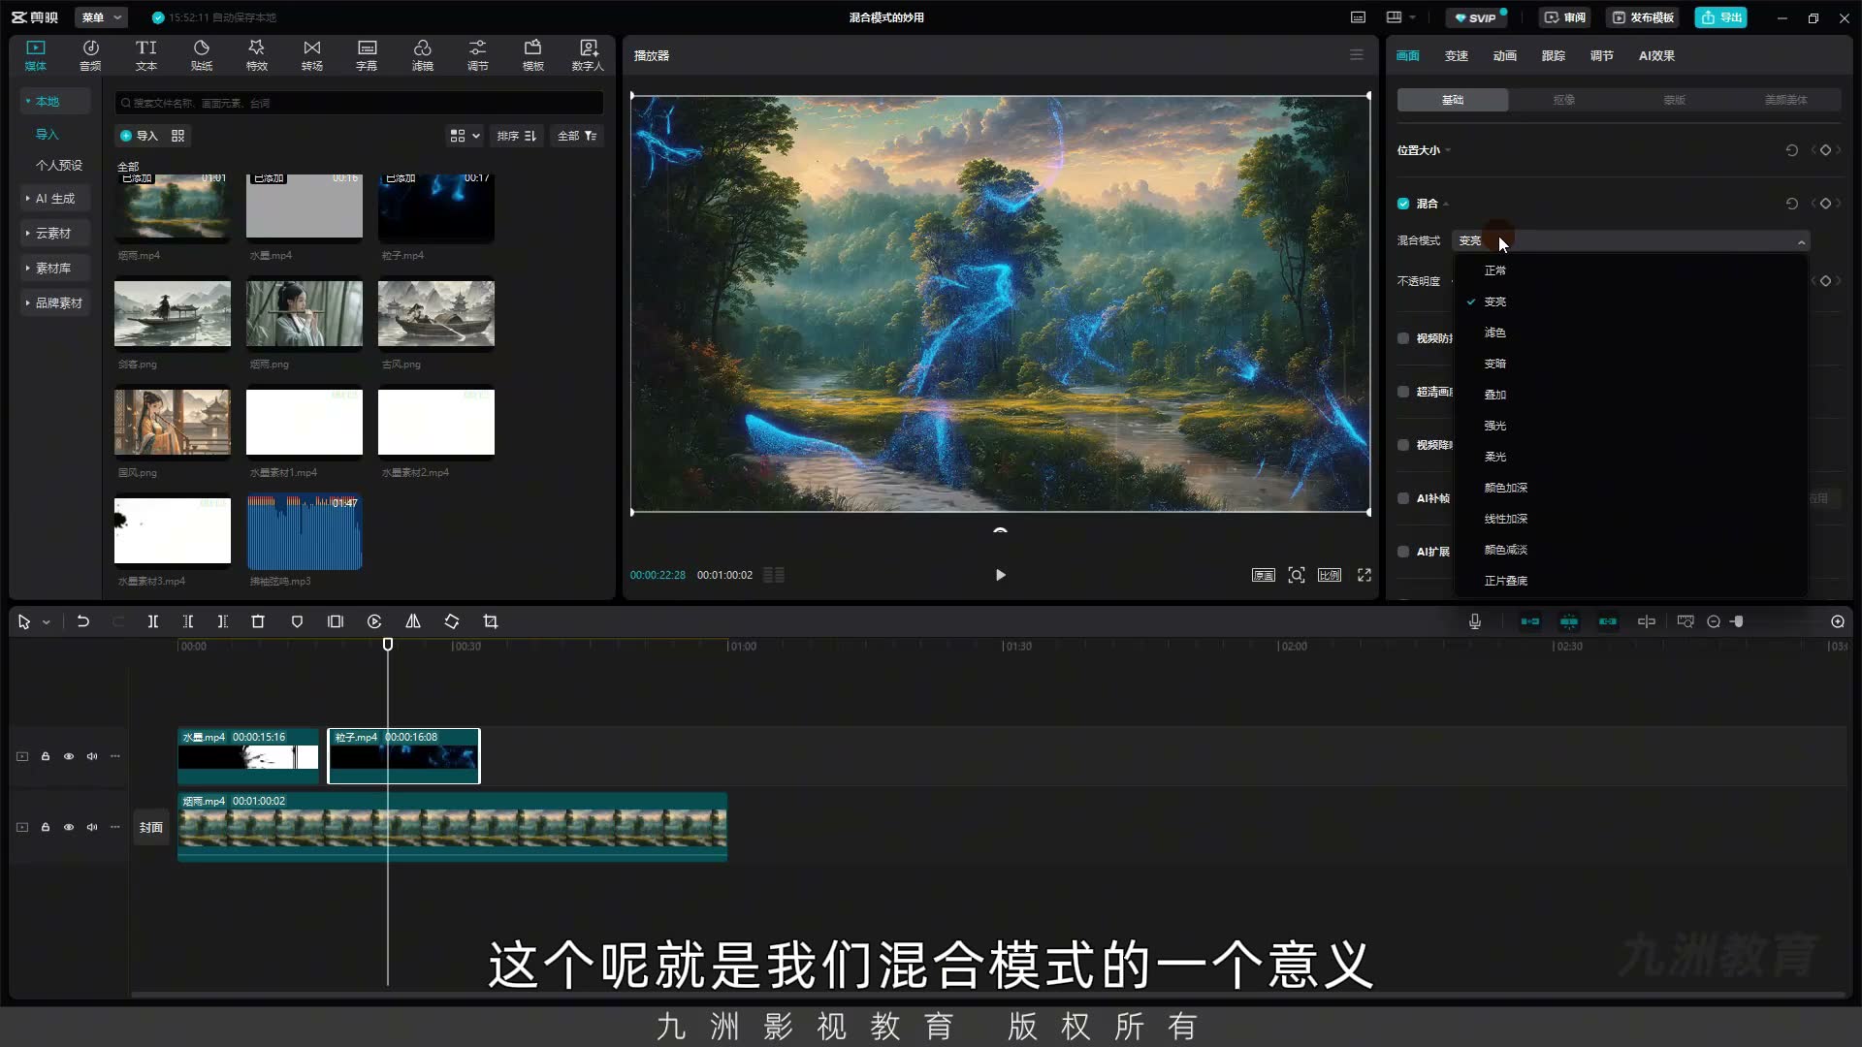Uncheck the 混合 blend checkbox
The width and height of the screenshot is (1862, 1047).
coord(1403,204)
